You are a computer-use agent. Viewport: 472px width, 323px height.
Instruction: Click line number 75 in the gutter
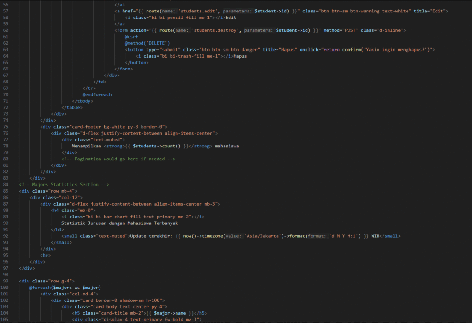click(6, 127)
